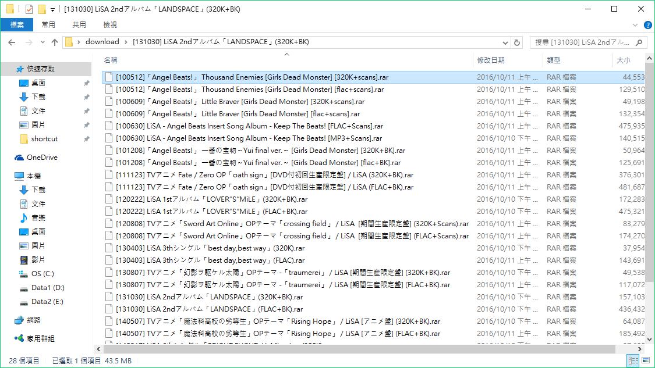The width and height of the screenshot is (655, 368).
Task: Select LANDSPACE (320K+BK).rar file
Action: tap(209, 297)
